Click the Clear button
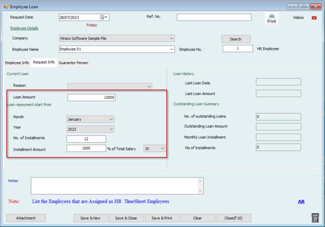This screenshot has height=227, width=325. (x=198, y=218)
